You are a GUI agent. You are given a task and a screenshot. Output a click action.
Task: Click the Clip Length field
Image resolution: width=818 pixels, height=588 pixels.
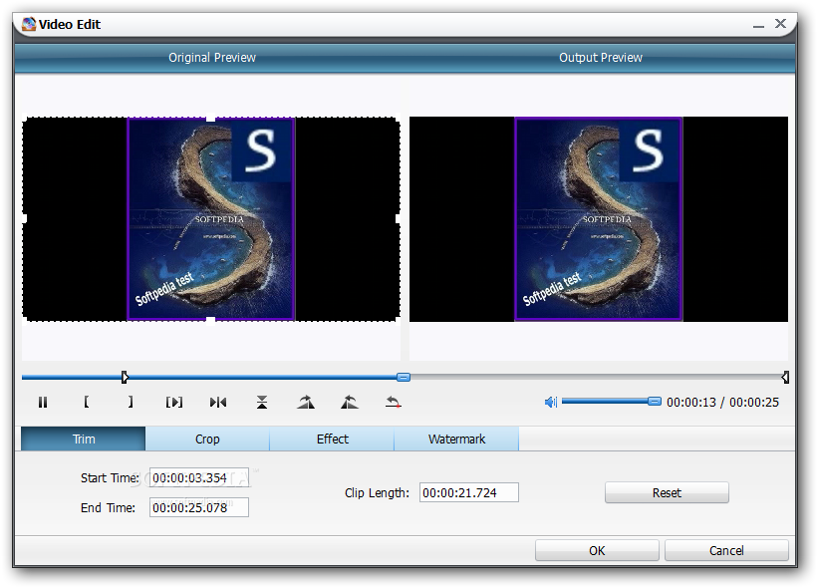[x=469, y=492]
